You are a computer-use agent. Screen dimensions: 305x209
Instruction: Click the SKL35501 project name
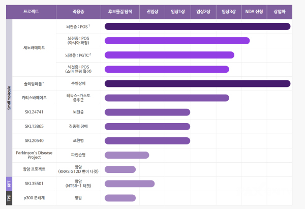point(34,184)
